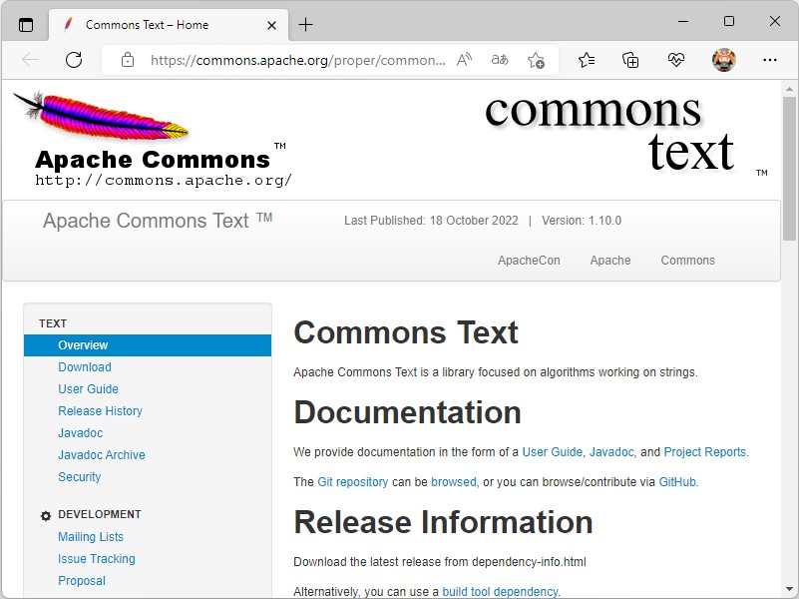Open the Collections icon
Viewport: 799px width, 599px height.
coord(629,60)
